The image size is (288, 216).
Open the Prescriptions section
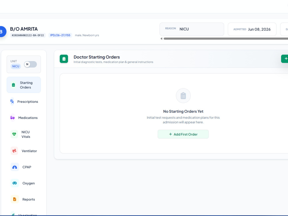pos(24,101)
